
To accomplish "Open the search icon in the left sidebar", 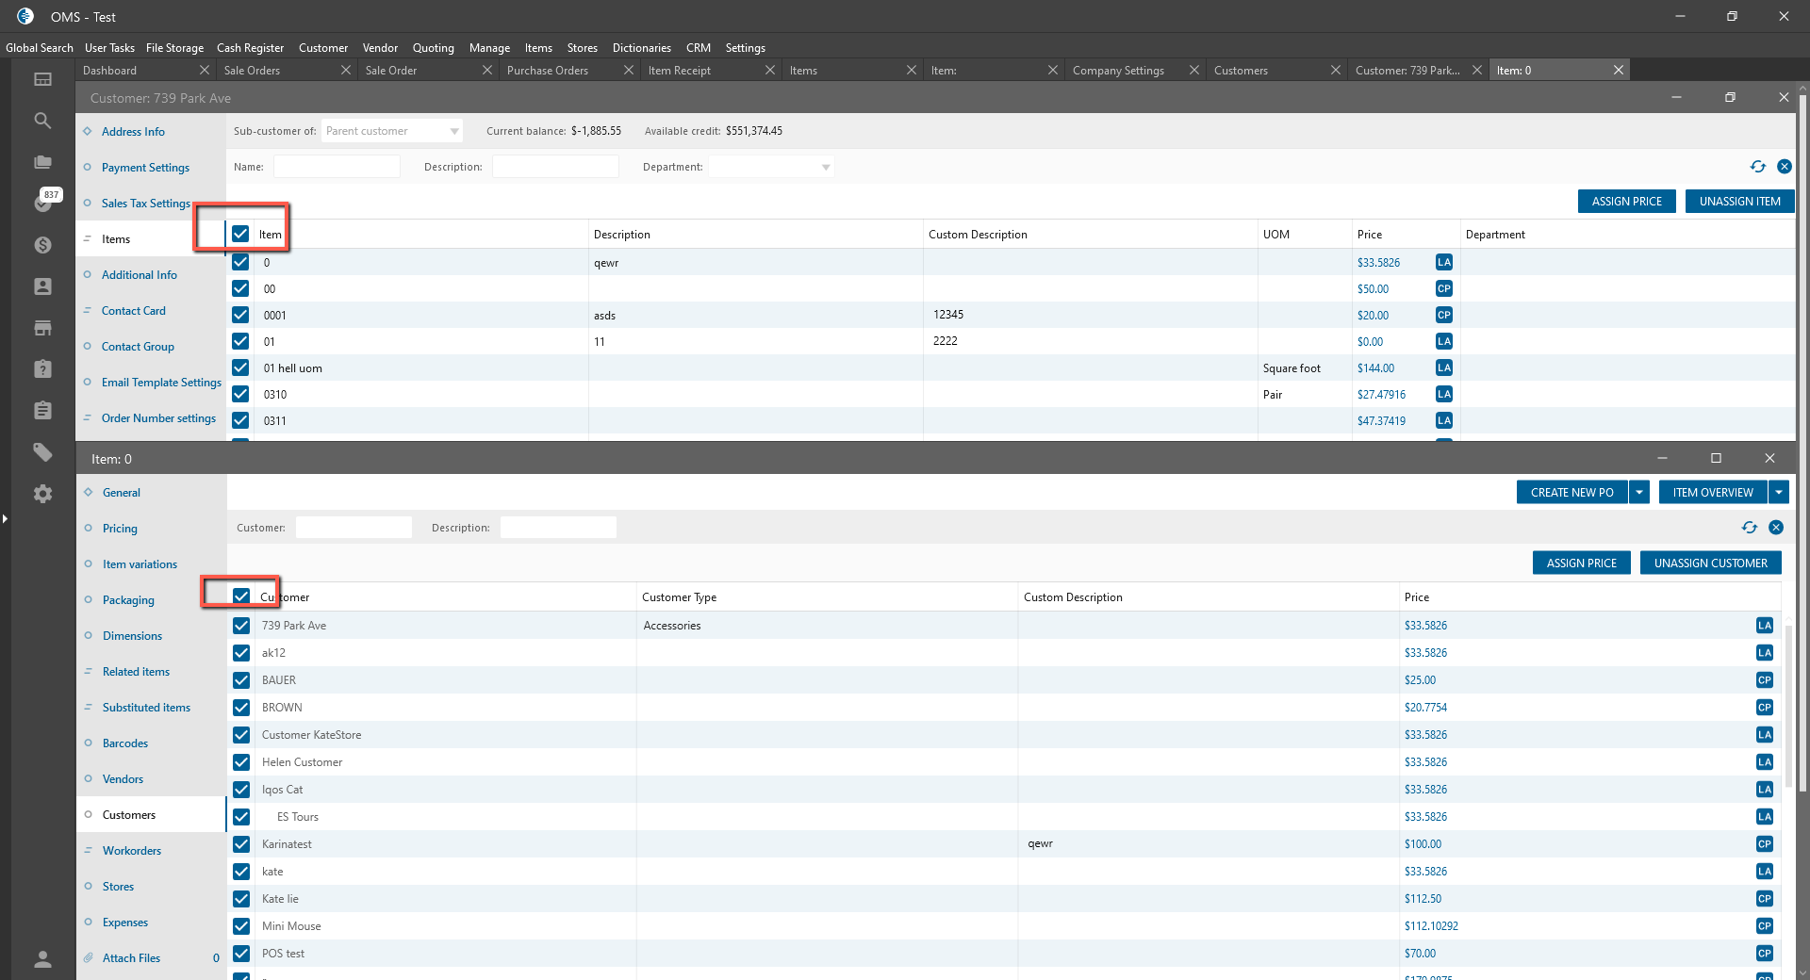I will click(42, 121).
